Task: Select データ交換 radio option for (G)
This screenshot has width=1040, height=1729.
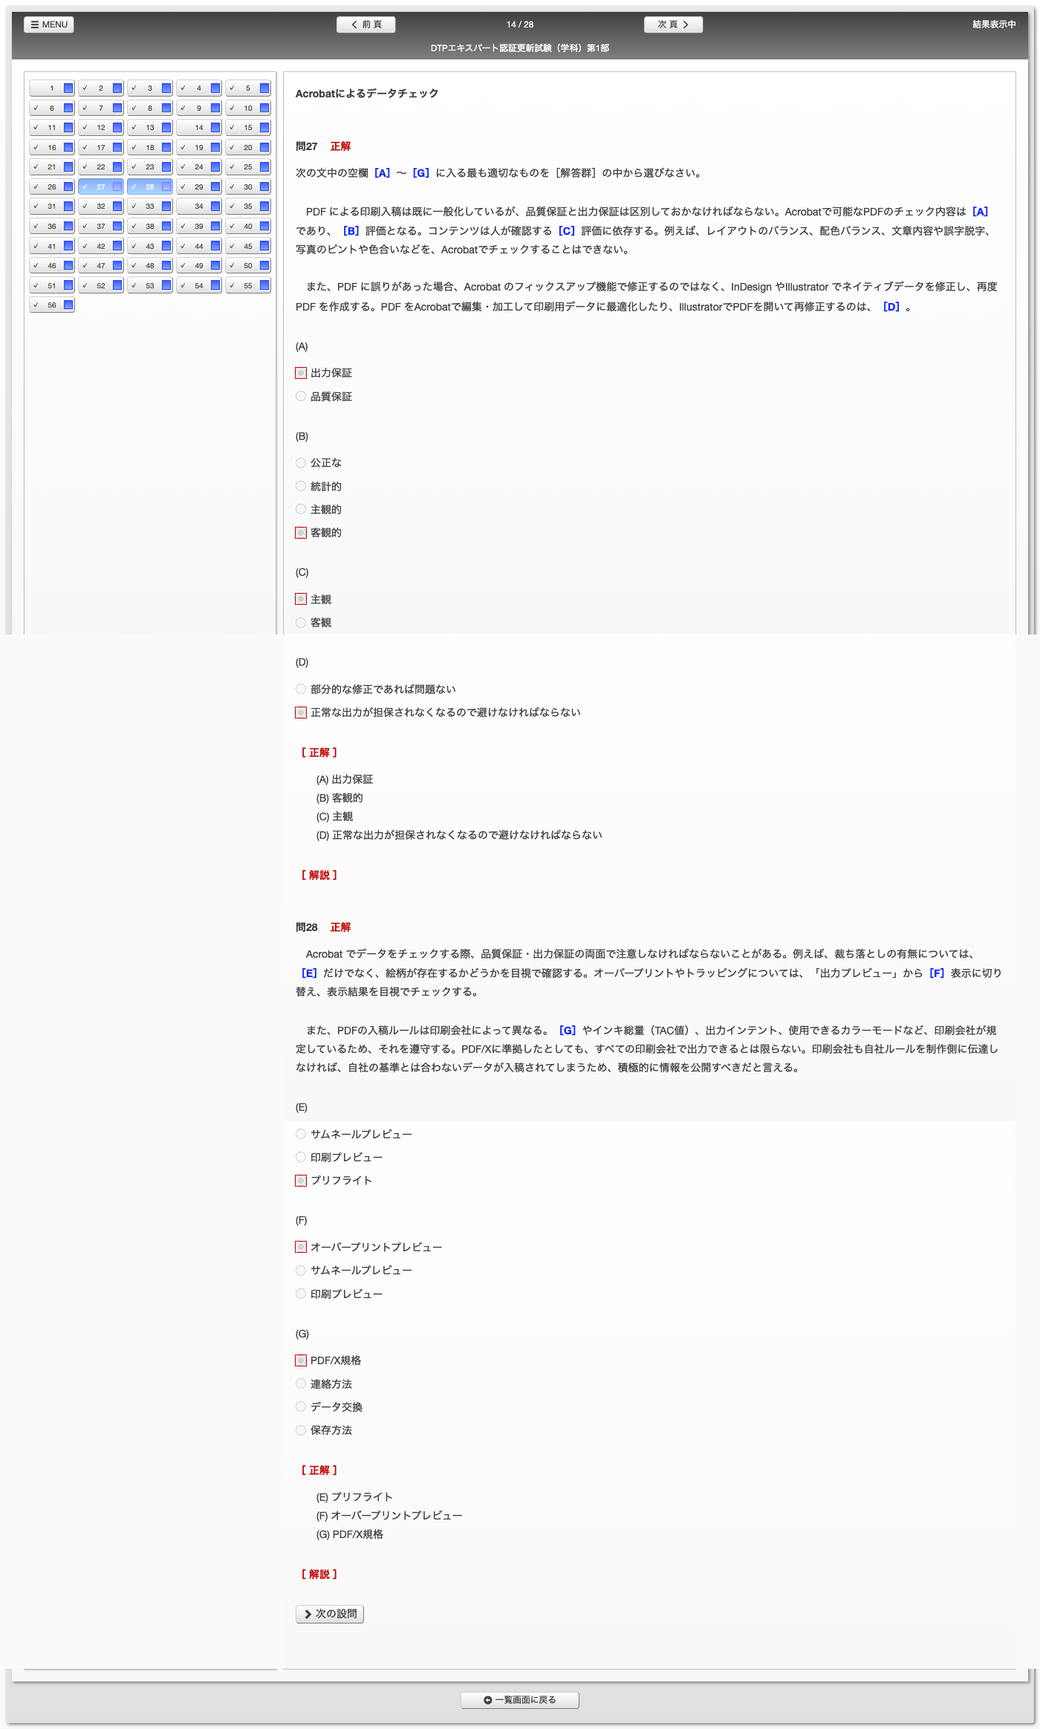Action: click(301, 1407)
